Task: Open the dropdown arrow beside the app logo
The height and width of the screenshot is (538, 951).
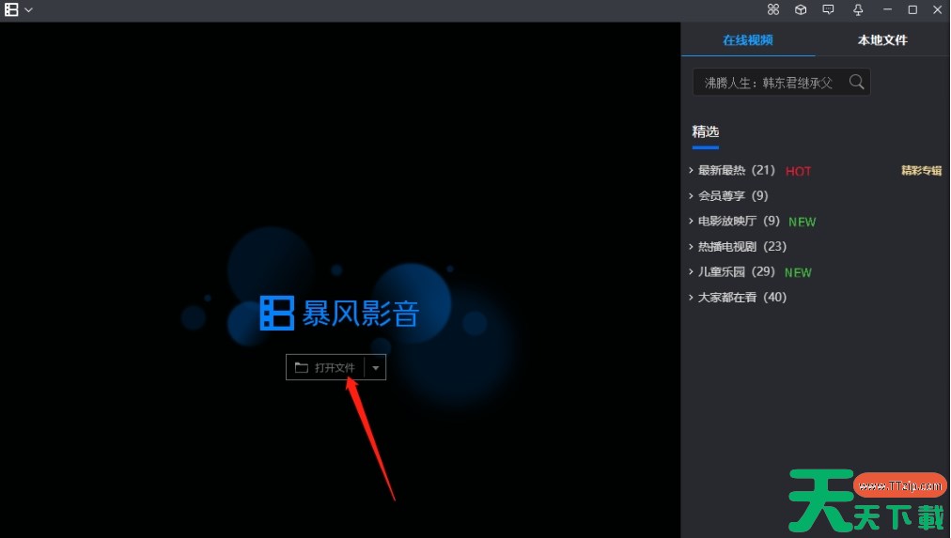Action: coord(28,10)
